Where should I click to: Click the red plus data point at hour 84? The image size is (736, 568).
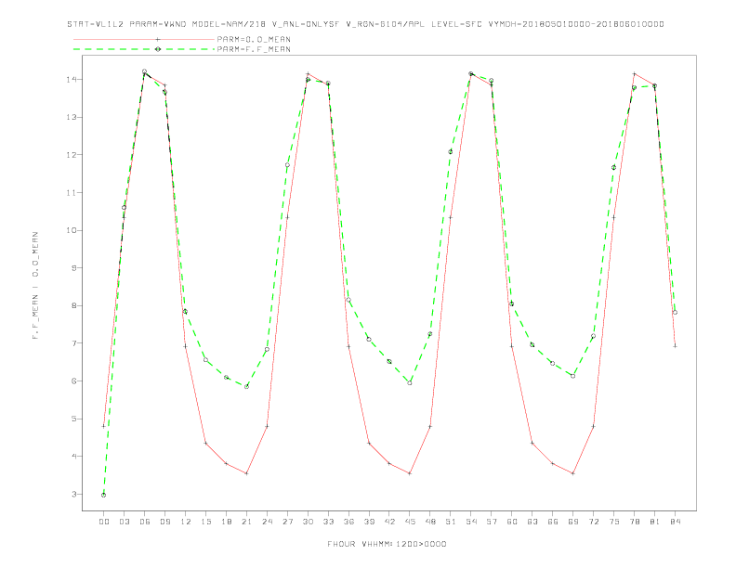point(675,346)
